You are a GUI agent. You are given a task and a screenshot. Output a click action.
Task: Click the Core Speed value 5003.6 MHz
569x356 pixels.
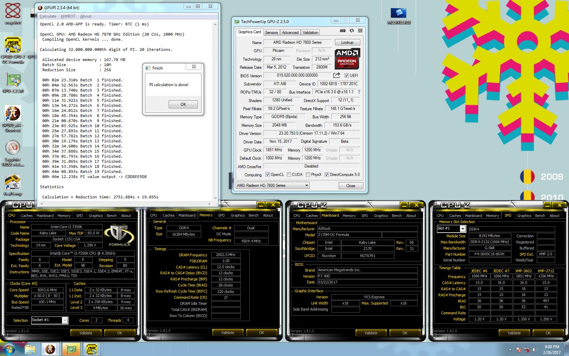tap(47, 290)
